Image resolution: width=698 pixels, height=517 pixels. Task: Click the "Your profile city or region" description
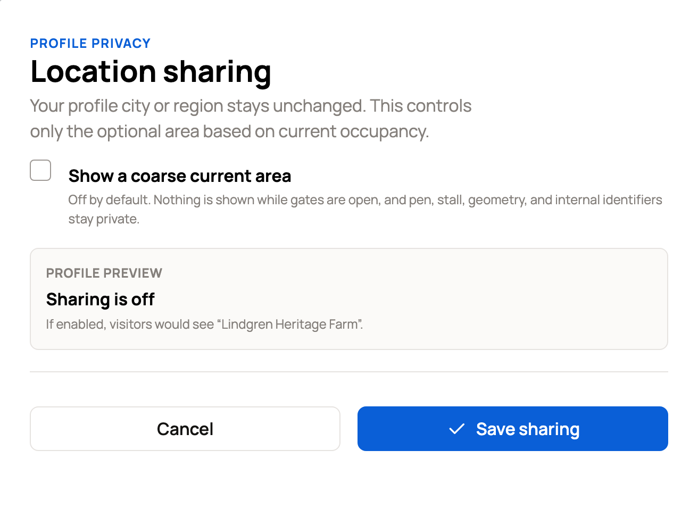coord(251,119)
